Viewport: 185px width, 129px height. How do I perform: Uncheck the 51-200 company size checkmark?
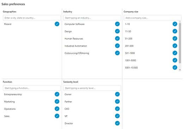point(175,38)
